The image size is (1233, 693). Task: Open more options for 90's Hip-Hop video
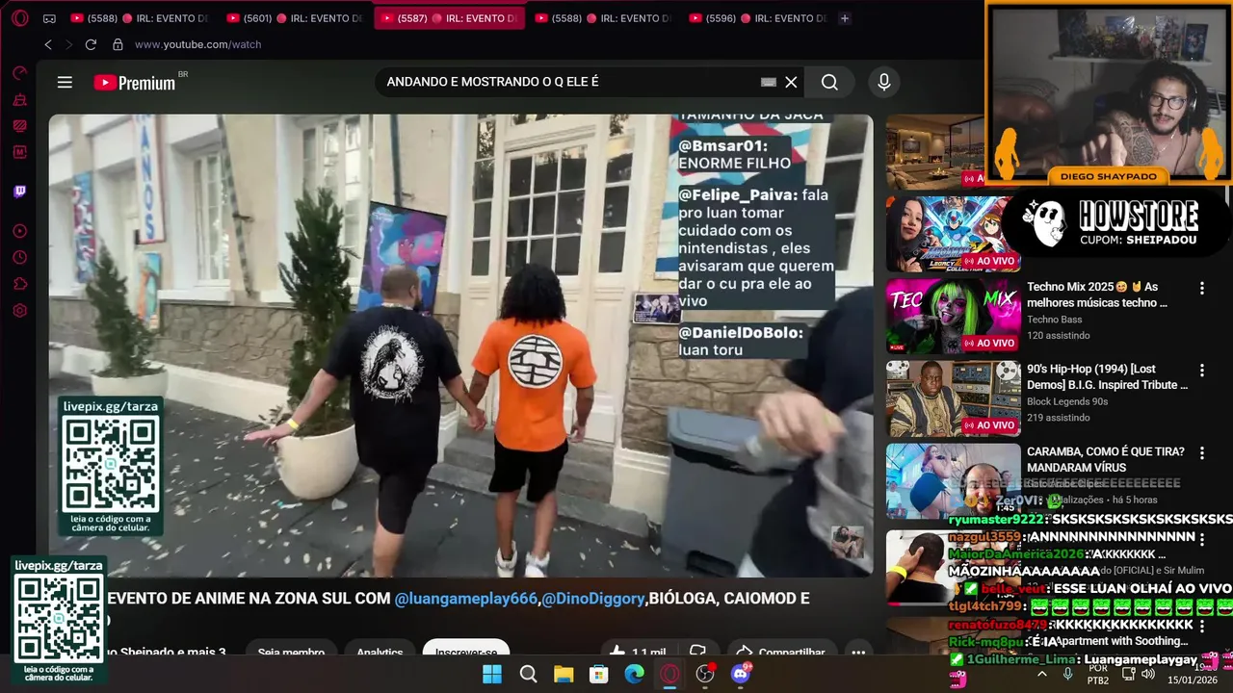pos(1201,370)
